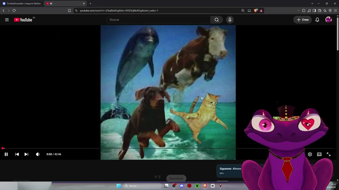The width and height of the screenshot is (339, 190).
Task: Open the Minecraft creeper taskbar icon
Action: [x=197, y=186]
